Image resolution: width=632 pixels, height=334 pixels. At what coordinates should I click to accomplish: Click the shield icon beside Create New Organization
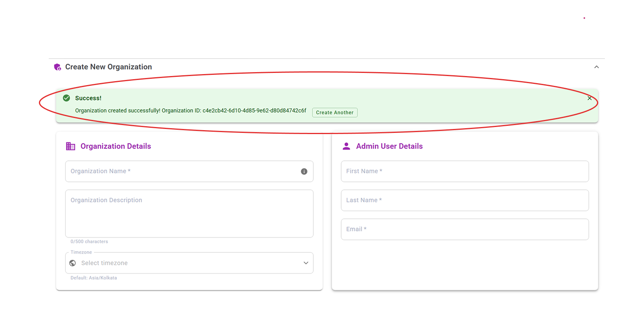(57, 67)
